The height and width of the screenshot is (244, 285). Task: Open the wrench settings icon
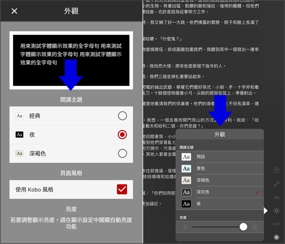(277, 184)
